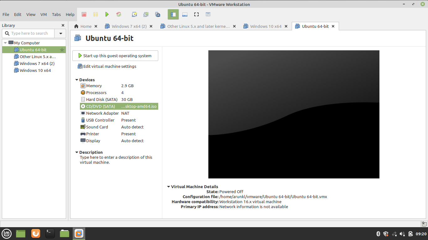Close the Windows 7 x64 (2) tab
Screen dimensions: 428x240
click(x=151, y=26)
